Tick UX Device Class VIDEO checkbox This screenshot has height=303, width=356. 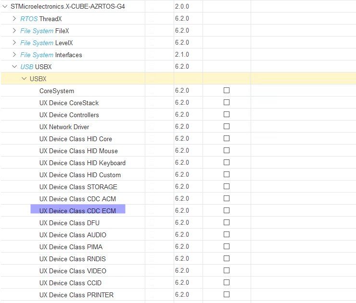coord(227,270)
